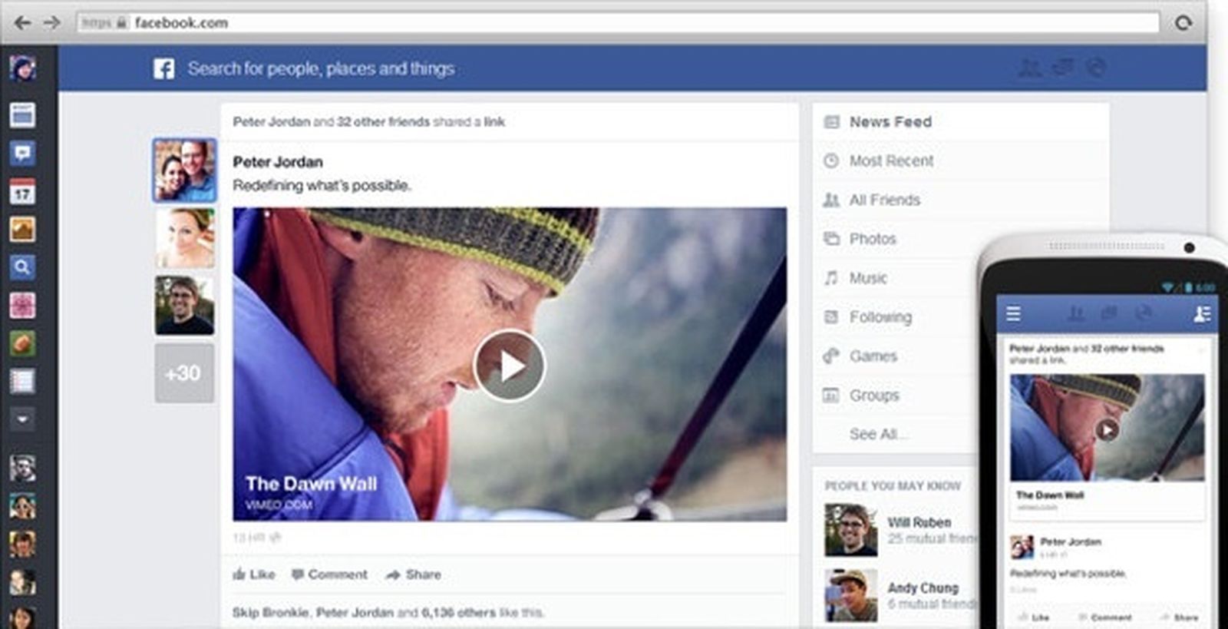Click the Facebook logo in the blue bar
This screenshot has width=1228, height=629.
(163, 69)
